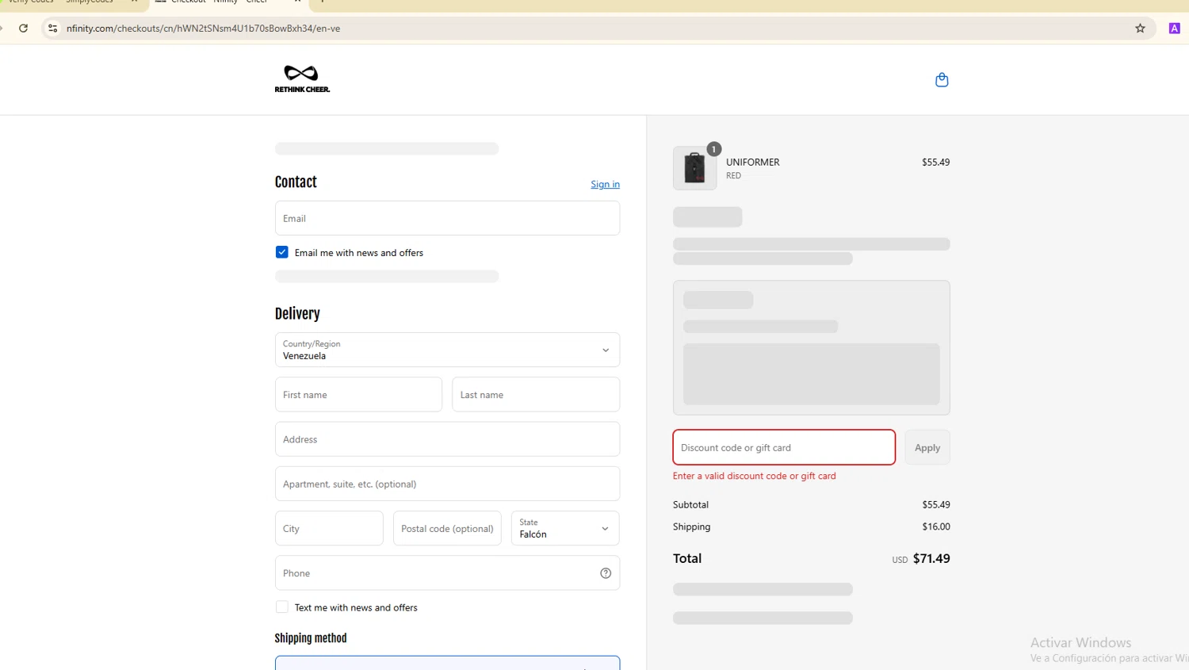Open the State dropdown showing Falcón
This screenshot has width=1189, height=670.
click(x=565, y=528)
